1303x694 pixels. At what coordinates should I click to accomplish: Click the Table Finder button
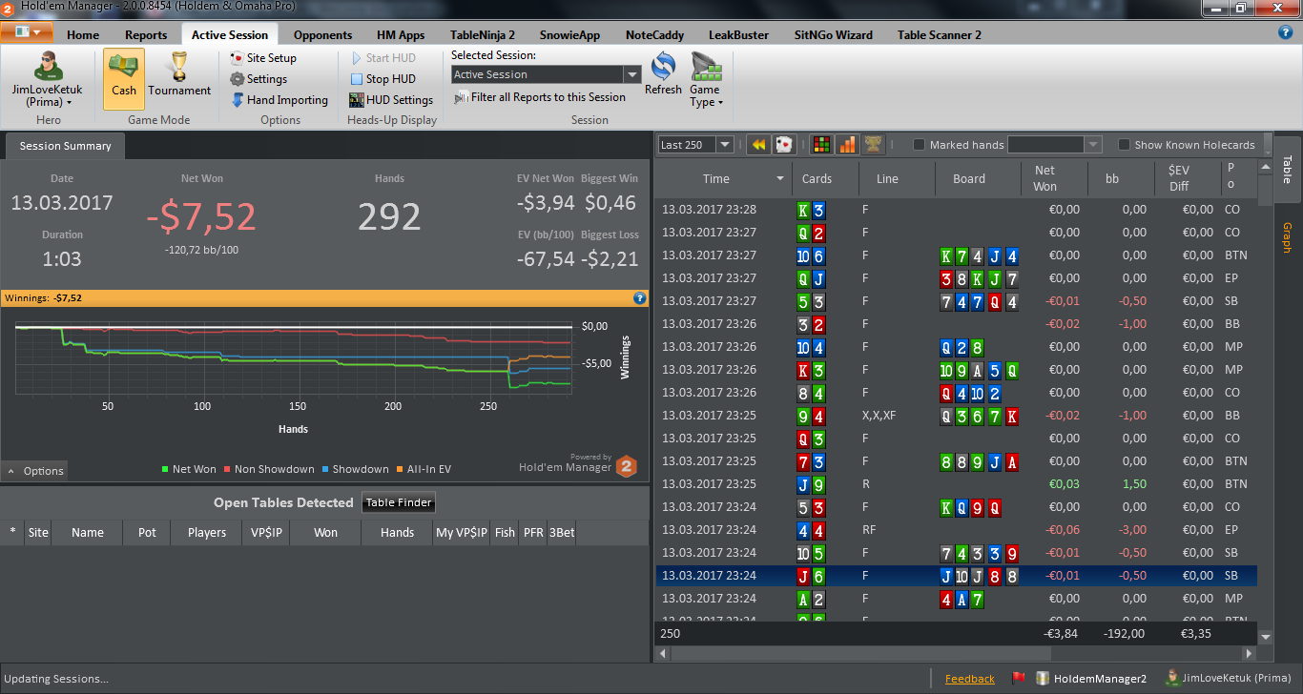coord(399,503)
